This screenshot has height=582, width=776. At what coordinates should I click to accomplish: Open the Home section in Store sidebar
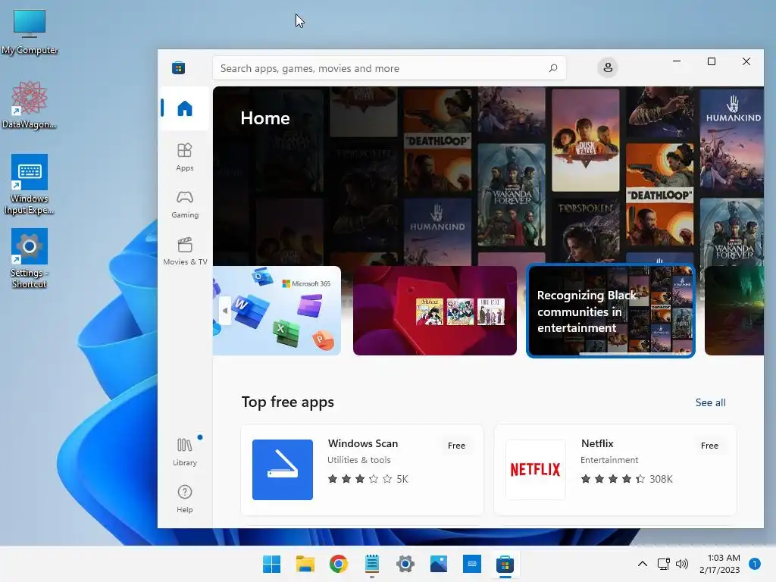tap(185, 108)
